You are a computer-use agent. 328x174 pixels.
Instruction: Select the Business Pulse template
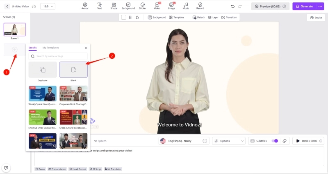73,141
